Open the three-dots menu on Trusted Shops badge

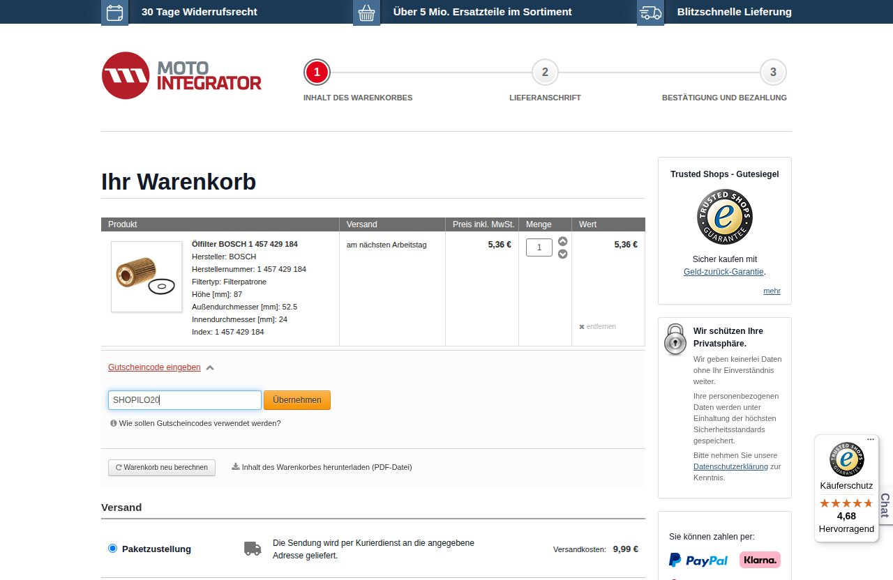click(871, 439)
